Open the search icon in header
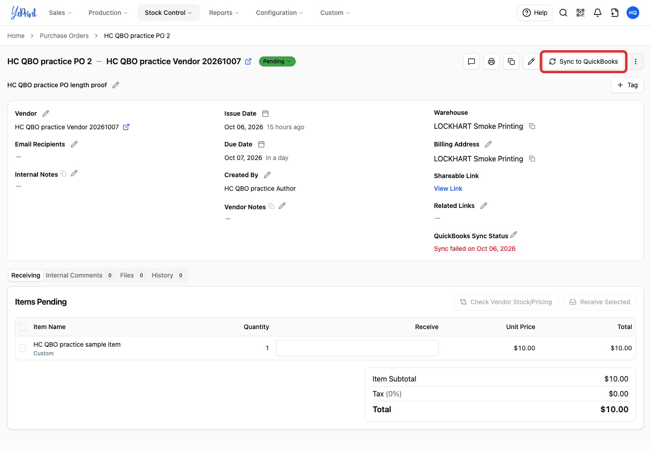The width and height of the screenshot is (651, 452). point(563,13)
